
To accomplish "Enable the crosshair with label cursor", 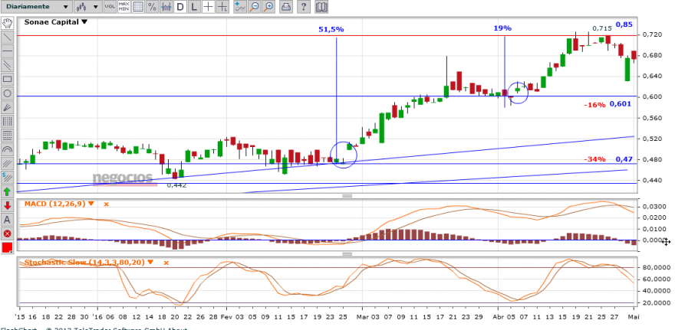I will tap(222, 6).
